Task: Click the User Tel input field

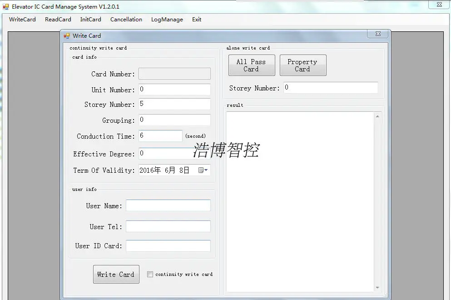Action: point(168,226)
